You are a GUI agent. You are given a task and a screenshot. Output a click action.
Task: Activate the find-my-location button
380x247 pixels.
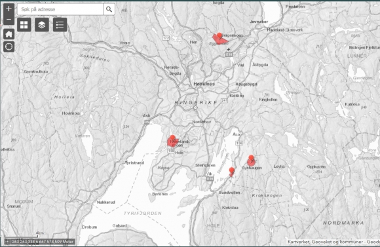9,47
